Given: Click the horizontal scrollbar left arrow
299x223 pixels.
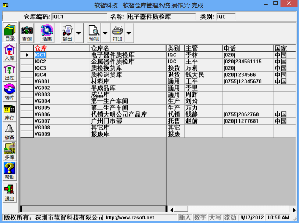Looking at the screenshot, I should [171, 210].
